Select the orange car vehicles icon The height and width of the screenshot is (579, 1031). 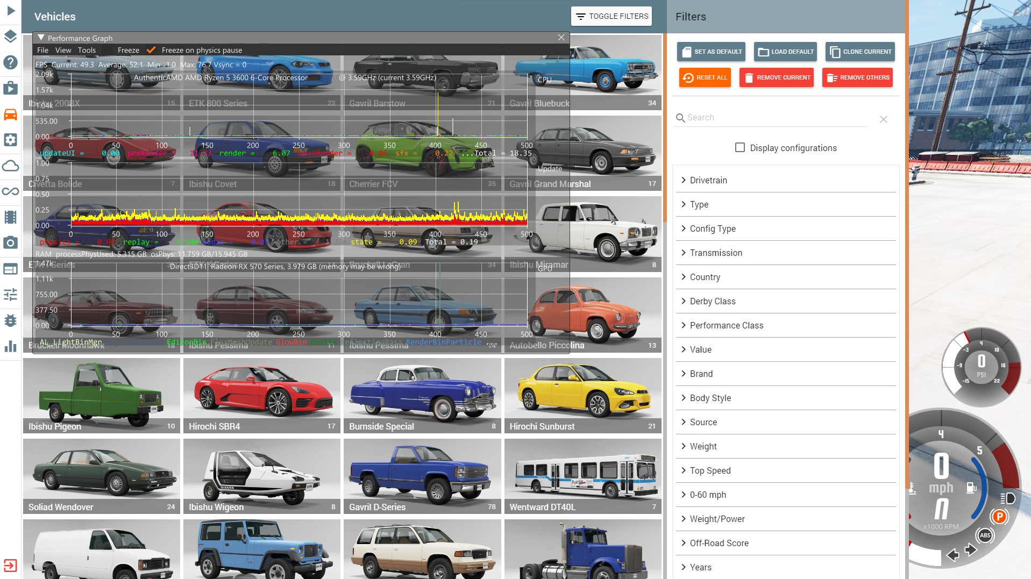(11, 114)
